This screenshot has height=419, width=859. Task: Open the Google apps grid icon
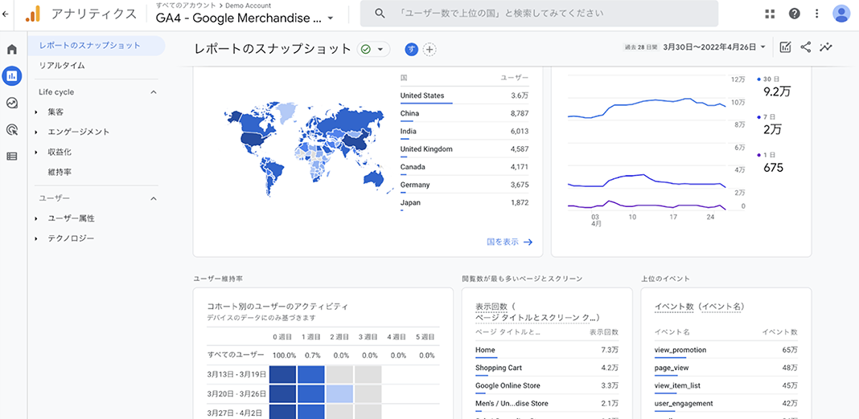(770, 14)
